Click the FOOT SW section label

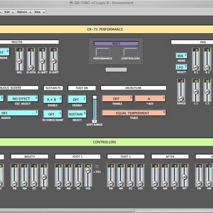[82, 88]
